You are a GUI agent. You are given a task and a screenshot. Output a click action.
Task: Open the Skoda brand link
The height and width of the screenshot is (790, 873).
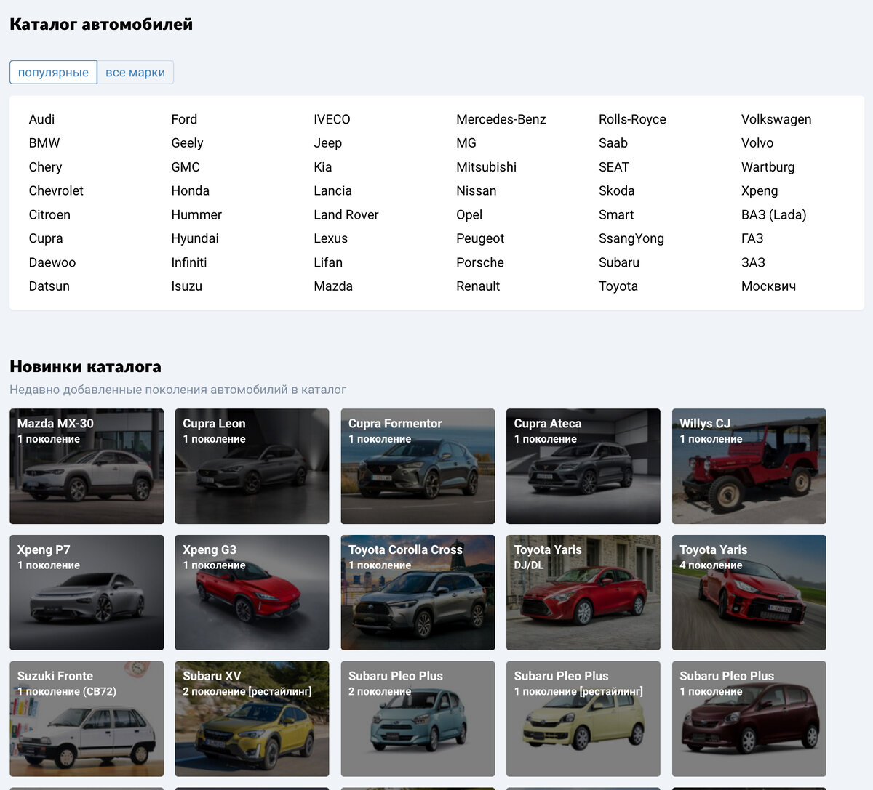tap(617, 190)
